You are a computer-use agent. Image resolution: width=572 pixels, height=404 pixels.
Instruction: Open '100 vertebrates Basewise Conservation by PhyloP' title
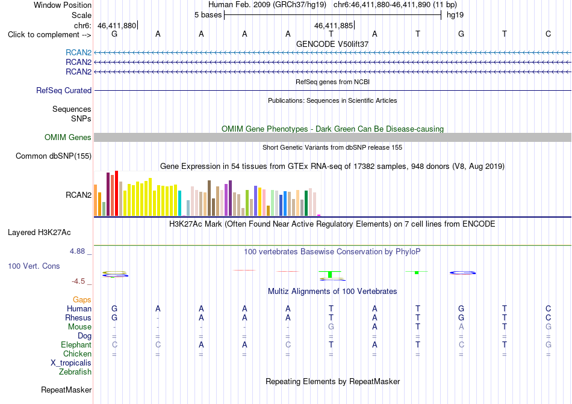click(332, 252)
